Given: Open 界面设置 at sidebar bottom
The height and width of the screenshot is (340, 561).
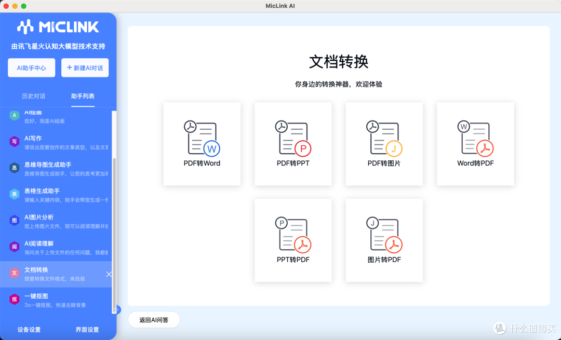Looking at the screenshot, I should pos(87,330).
